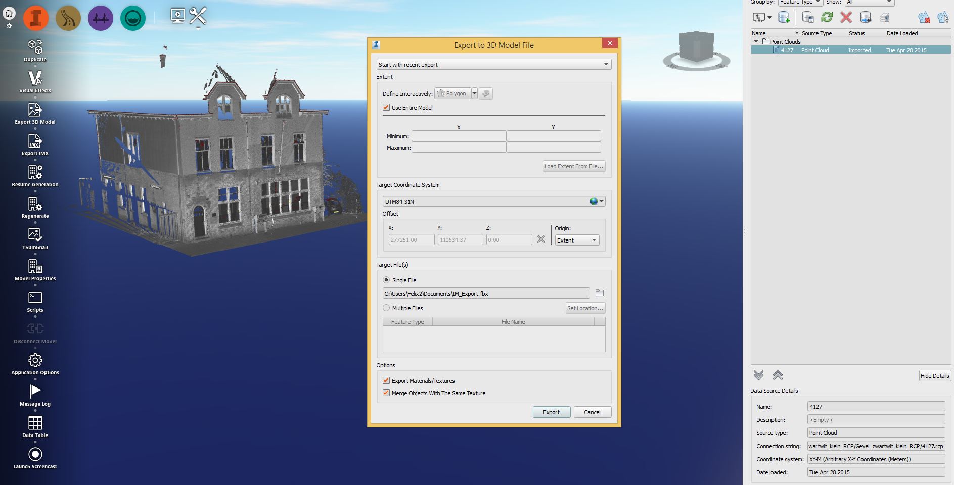
Task: Refresh data sources in the right panel
Action: pyautogui.click(x=828, y=17)
